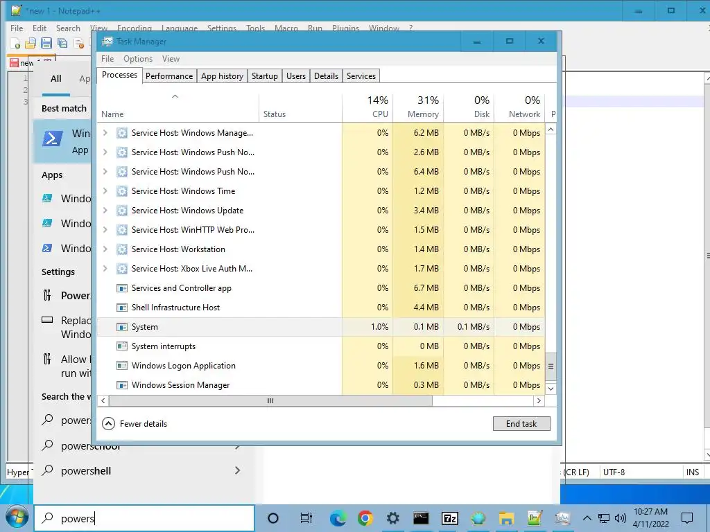
Task: Click the vertical scrollbar thumb in Task Manager
Action: point(551,366)
